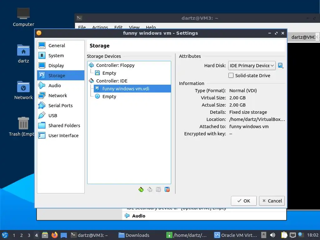320x240 pixels.
Task: Select the Shared Folders category
Action: [x=61, y=126]
